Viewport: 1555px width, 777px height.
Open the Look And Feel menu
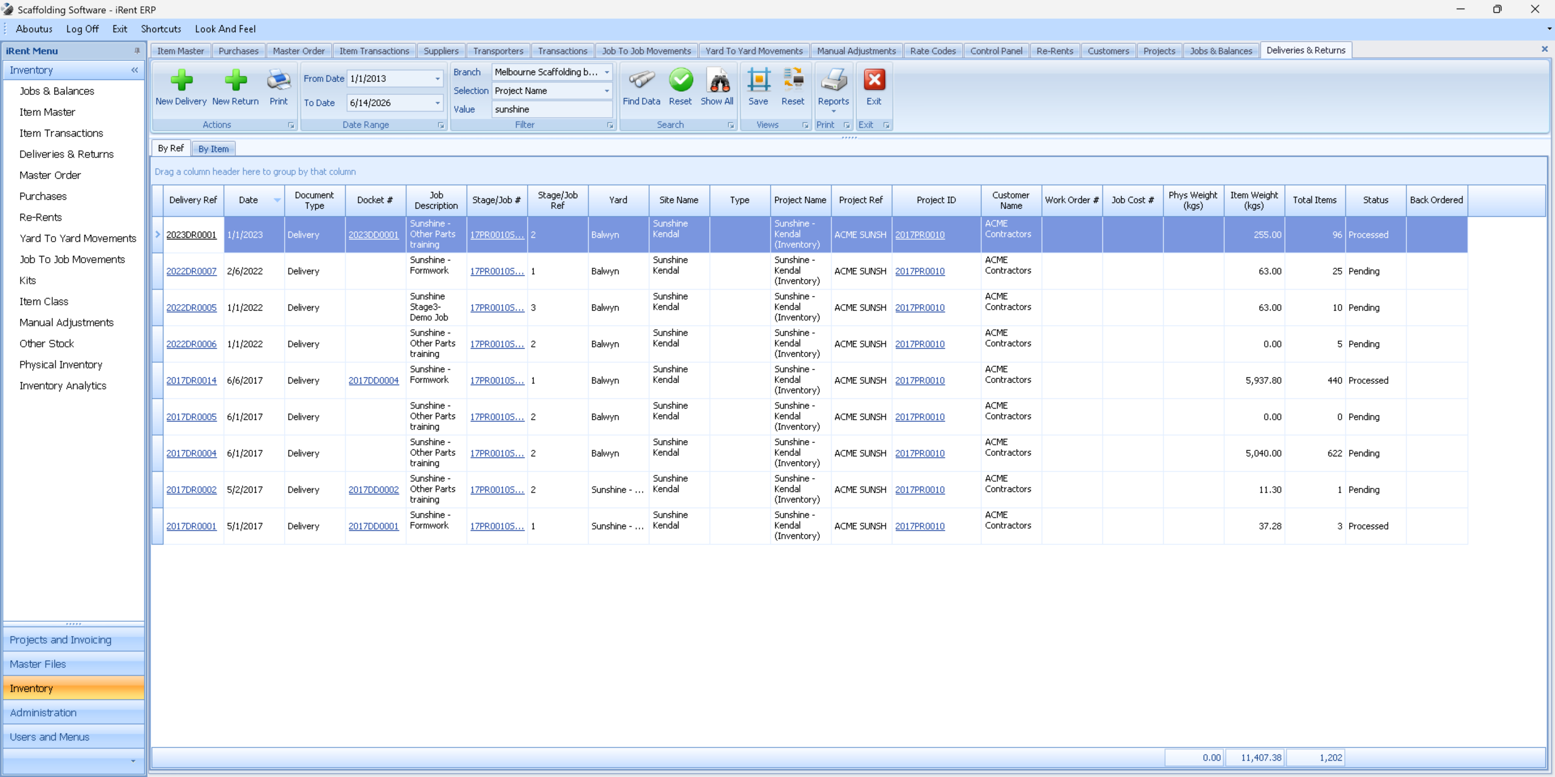pyautogui.click(x=225, y=29)
